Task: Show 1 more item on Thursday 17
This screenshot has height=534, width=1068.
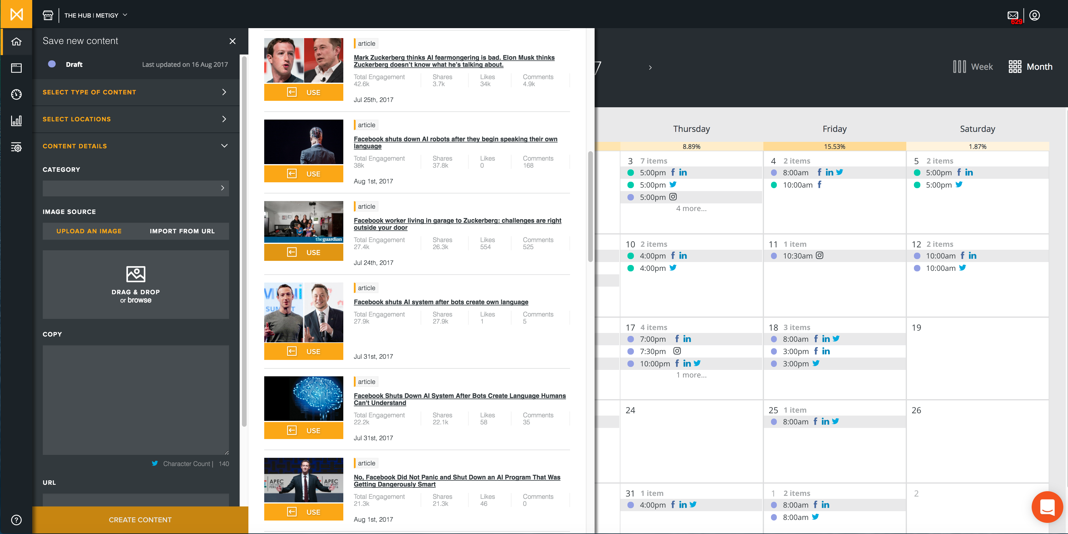Action: point(691,375)
